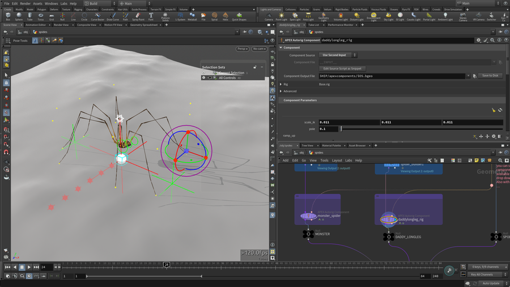
Task: Toggle Current Selection set visibility
Action: point(204,73)
